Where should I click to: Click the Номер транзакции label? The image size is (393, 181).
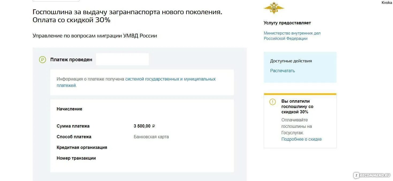tap(76, 158)
